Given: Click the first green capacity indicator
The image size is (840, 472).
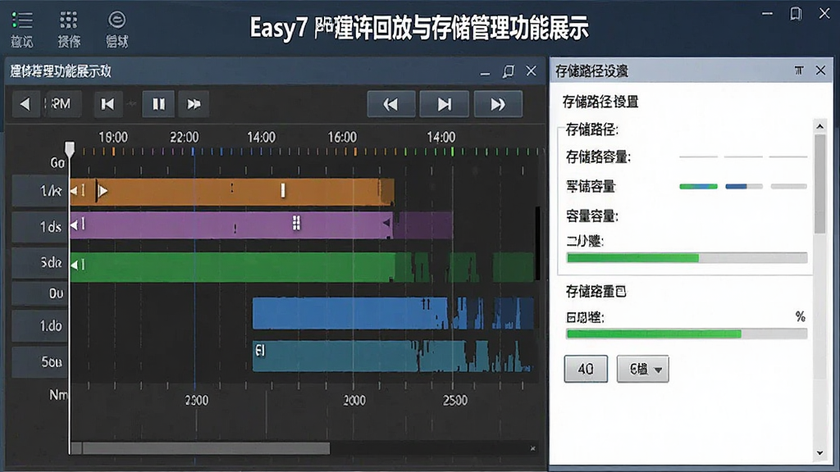Looking at the screenshot, I should click(698, 186).
